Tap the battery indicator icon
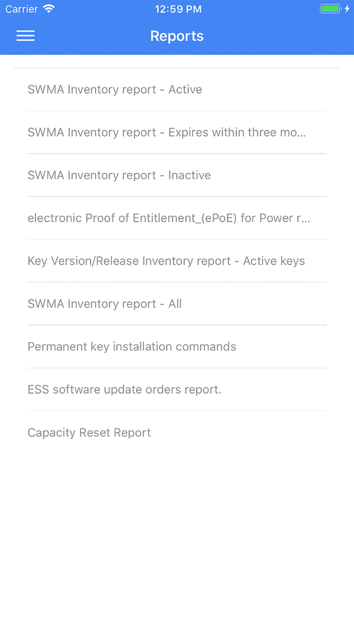 click(330, 9)
